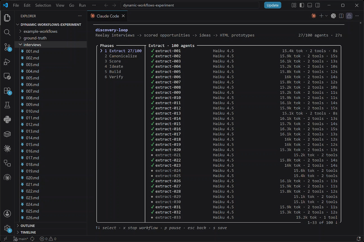
Task: Open remote window status bar icon
Action: pyautogui.click(x=5, y=239)
